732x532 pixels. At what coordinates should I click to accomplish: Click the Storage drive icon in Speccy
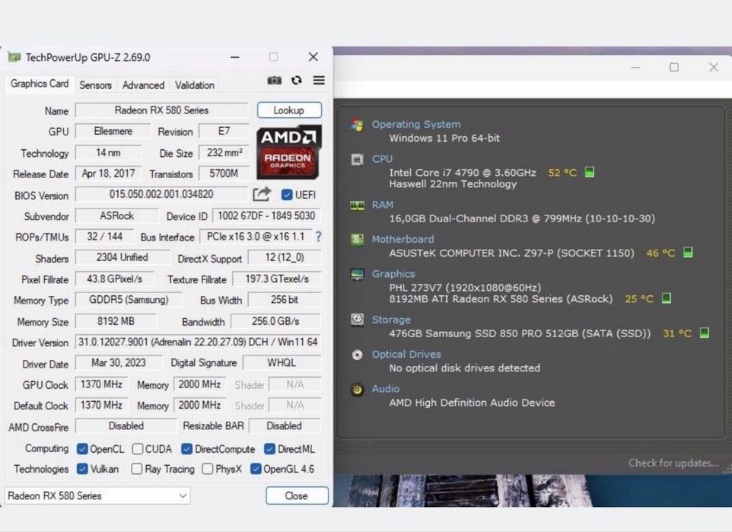pos(357,320)
